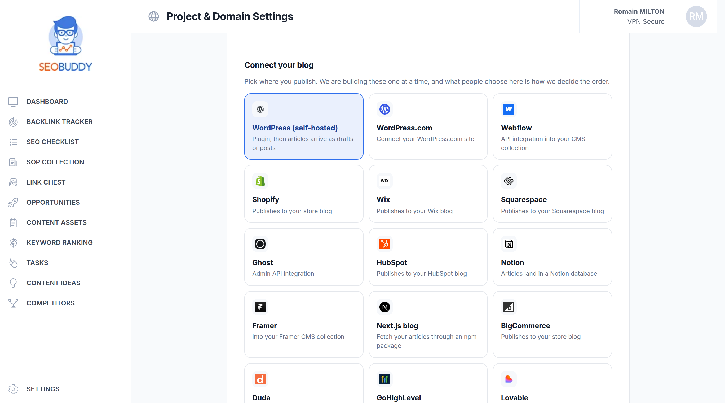Click the Wix logo icon
Image resolution: width=725 pixels, height=403 pixels.
pos(384,181)
